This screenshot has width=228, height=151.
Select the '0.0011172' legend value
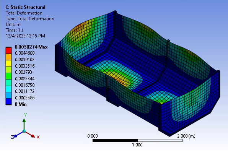25,91
